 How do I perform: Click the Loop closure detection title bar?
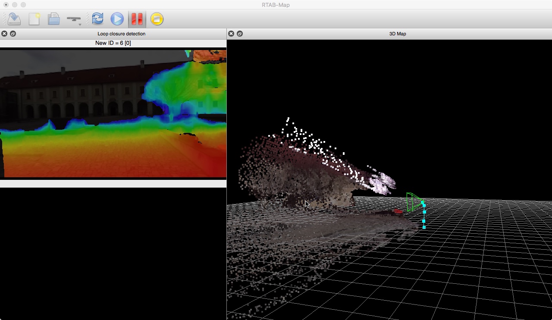coord(121,34)
